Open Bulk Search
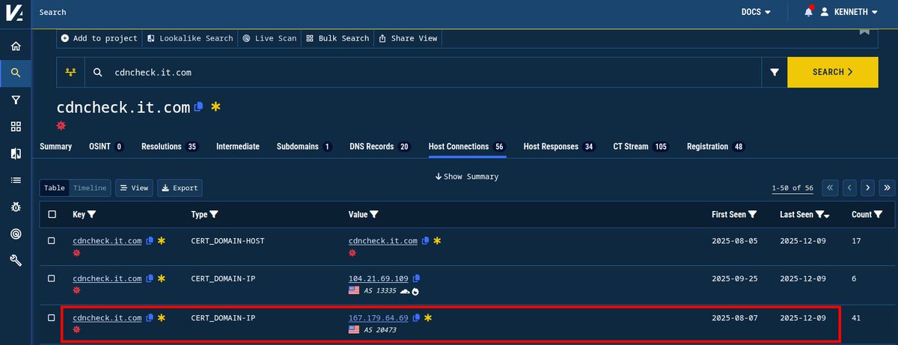 pyautogui.click(x=338, y=38)
